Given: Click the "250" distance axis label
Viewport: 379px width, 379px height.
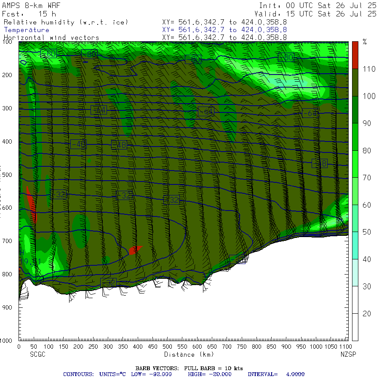Looking at the screenshot, I should point(93,347).
